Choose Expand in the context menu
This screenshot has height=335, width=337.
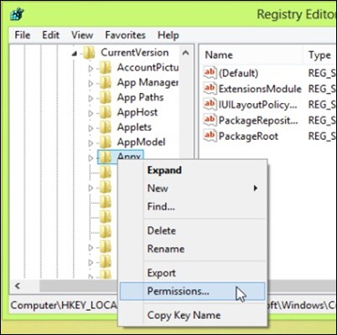[193, 170]
